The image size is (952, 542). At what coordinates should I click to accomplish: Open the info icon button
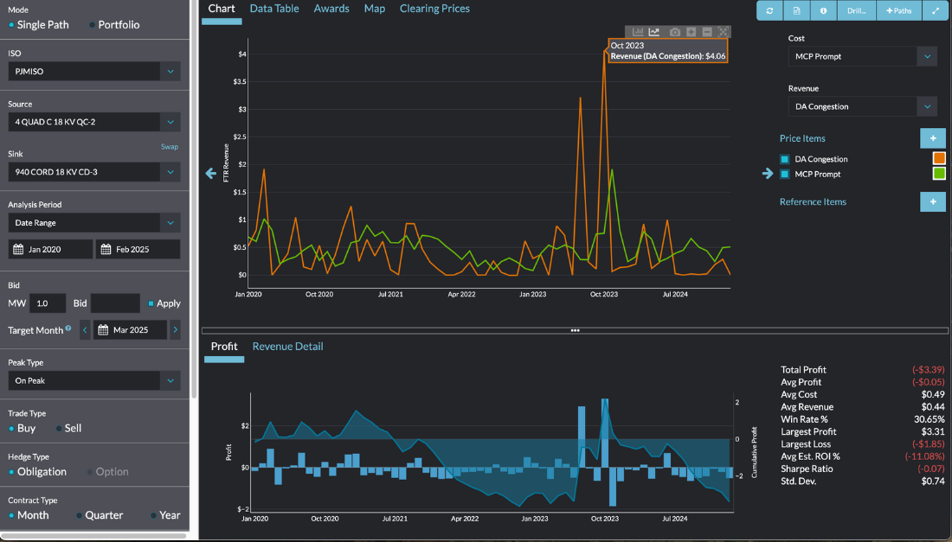(822, 10)
